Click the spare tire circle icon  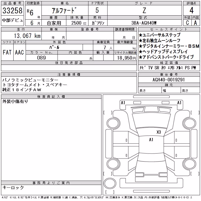[110, 183]
